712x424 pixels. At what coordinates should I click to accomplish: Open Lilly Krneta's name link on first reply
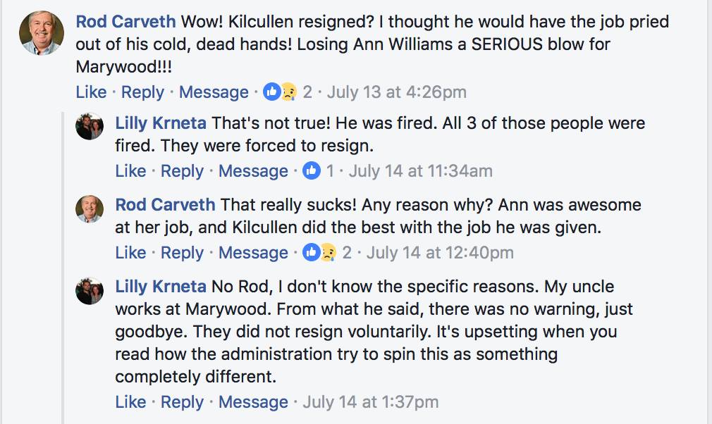click(161, 123)
